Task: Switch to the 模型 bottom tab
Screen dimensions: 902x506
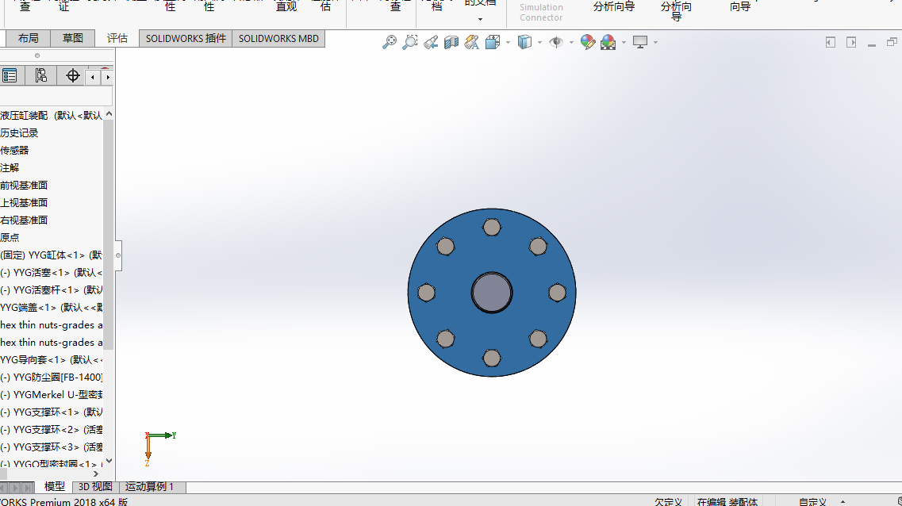Action: click(55, 486)
